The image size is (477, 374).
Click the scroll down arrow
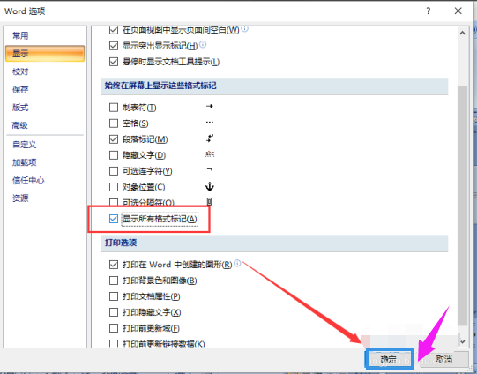[462, 341]
